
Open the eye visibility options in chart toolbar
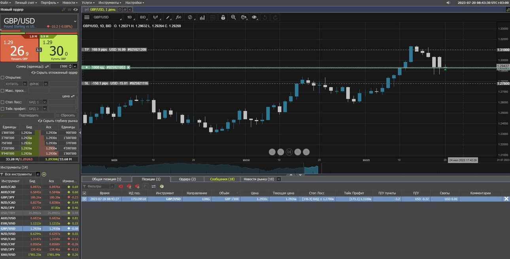[254, 17]
